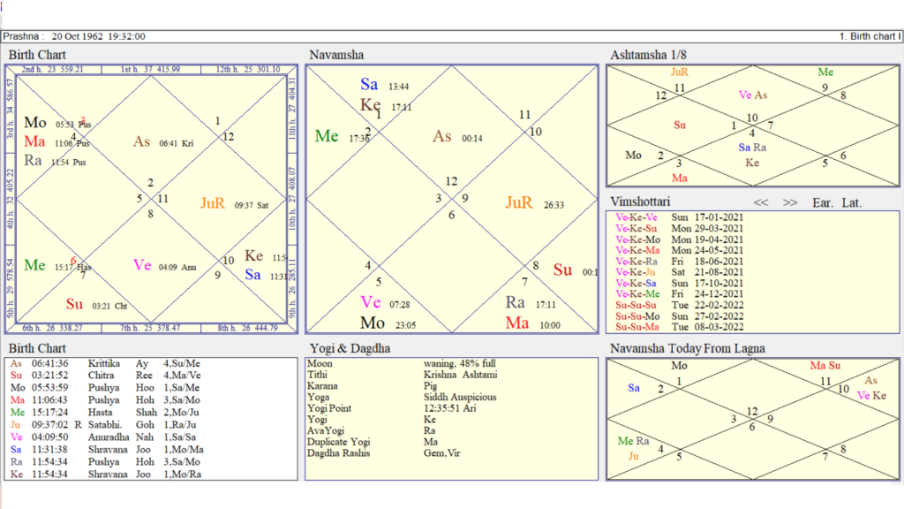The height and width of the screenshot is (509, 904).
Task: Click the Yoga 'Siddh Auspicious' row
Action: click(402, 397)
